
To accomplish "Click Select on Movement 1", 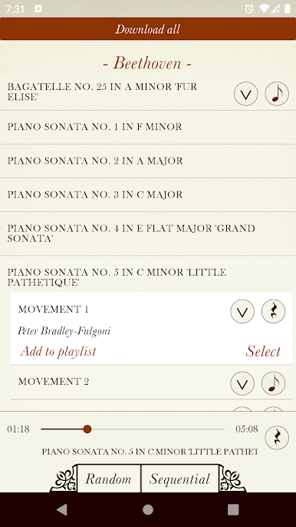I will point(263,351).
